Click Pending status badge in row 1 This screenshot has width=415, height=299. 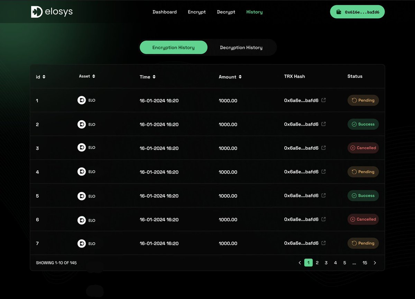pyautogui.click(x=363, y=100)
